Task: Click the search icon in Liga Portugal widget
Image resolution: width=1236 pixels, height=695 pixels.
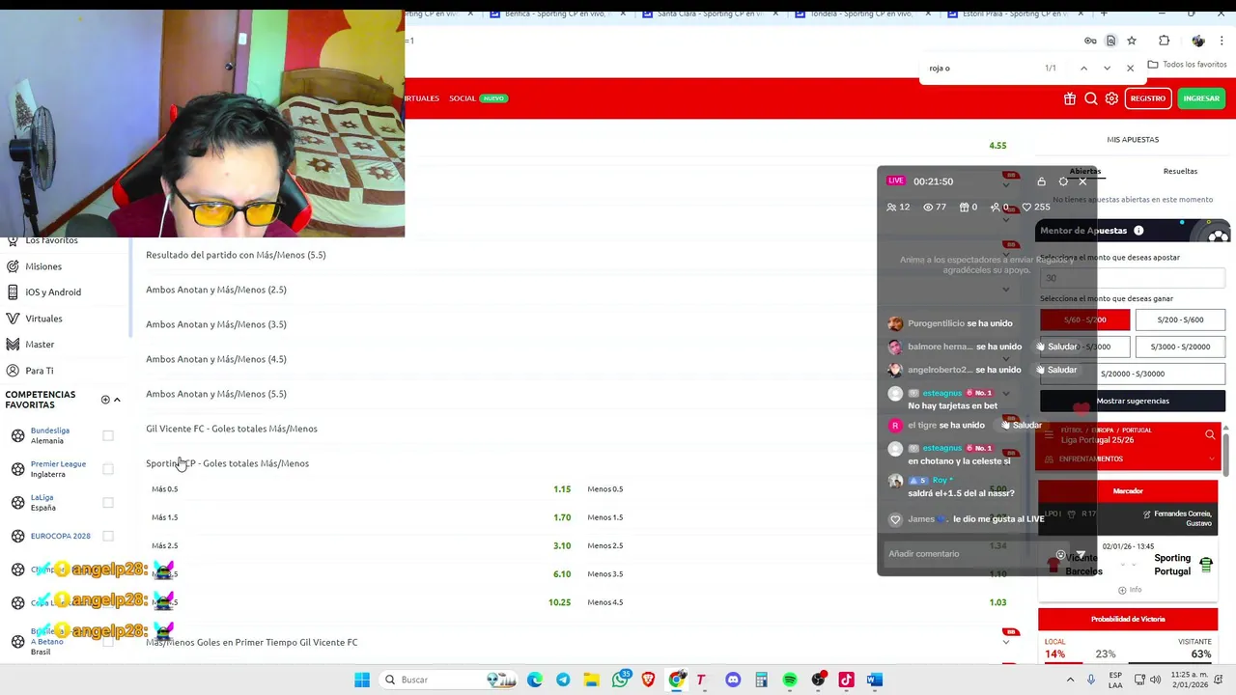Action: [x=1210, y=435]
